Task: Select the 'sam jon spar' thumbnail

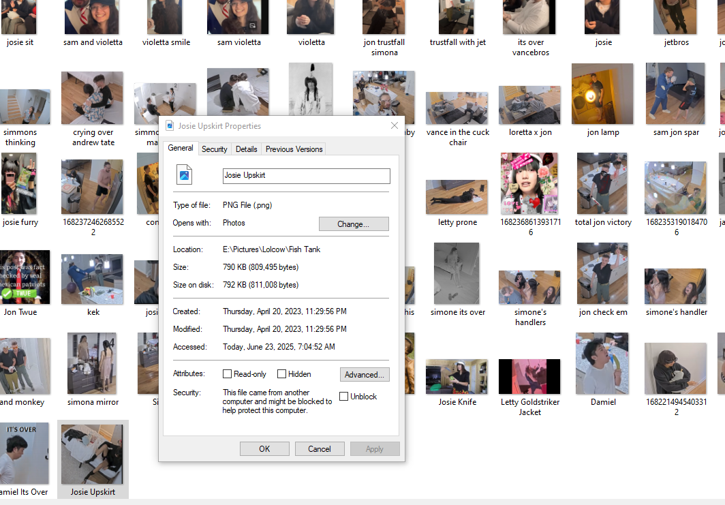Action: 675,93
